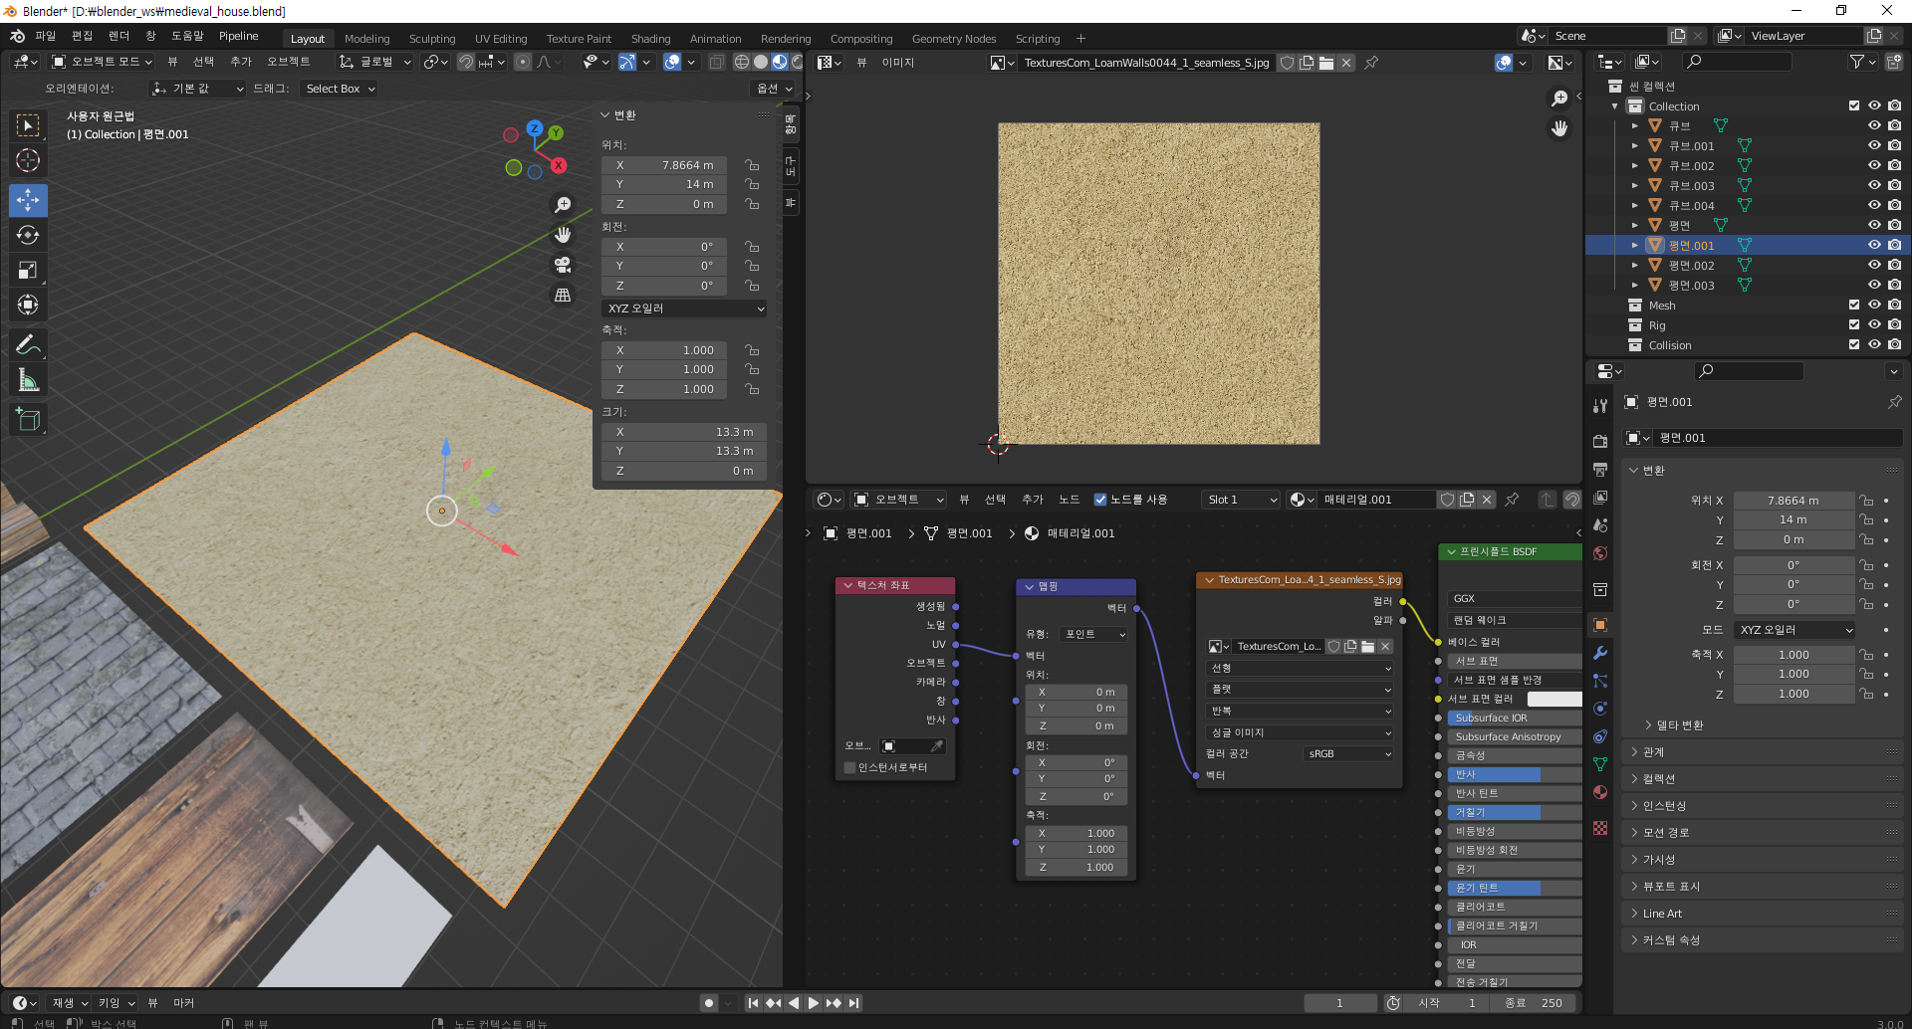Open the Material properties tab
This screenshot has width=1912, height=1029.
(x=1600, y=792)
